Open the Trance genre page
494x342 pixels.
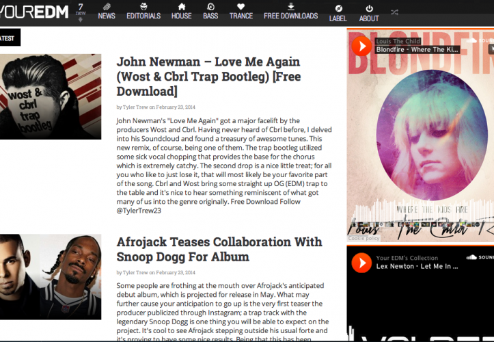(241, 12)
